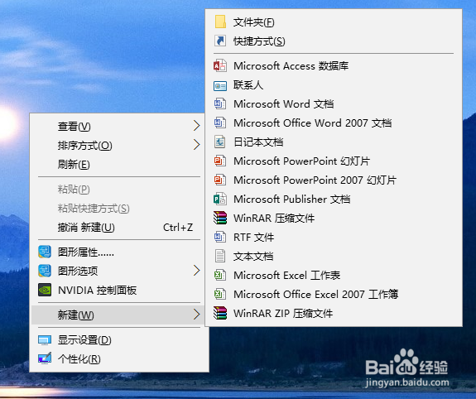The width and height of the screenshot is (476, 399).
Task: Select the Microsoft Publisher 文档 label
Action: point(291,199)
